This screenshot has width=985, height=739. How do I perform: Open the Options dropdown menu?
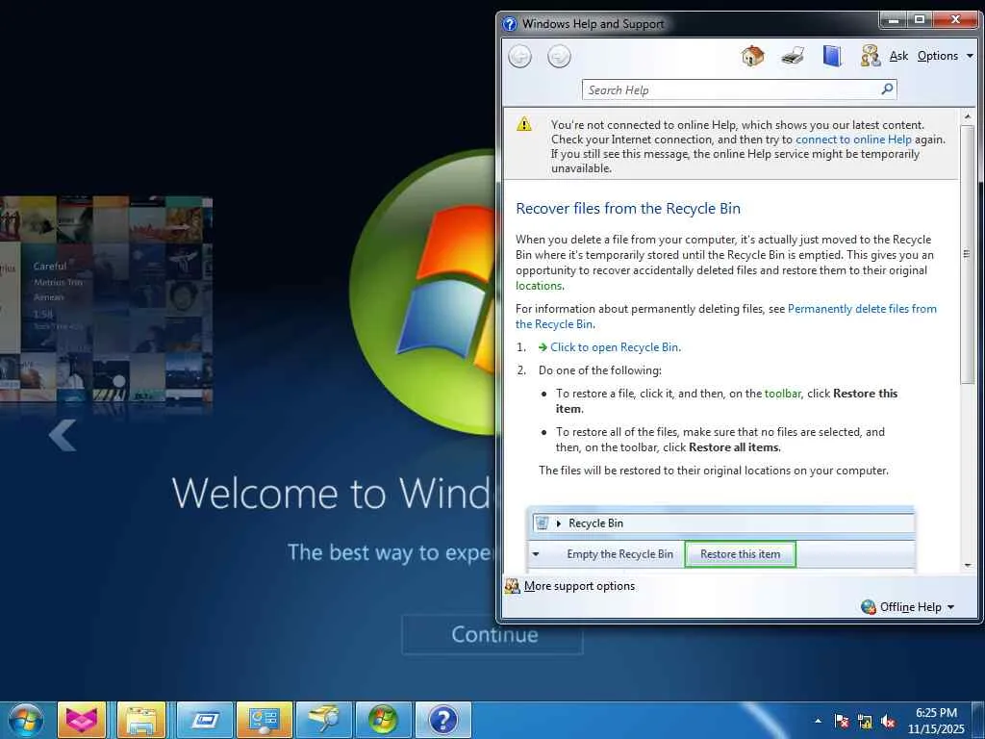point(945,56)
